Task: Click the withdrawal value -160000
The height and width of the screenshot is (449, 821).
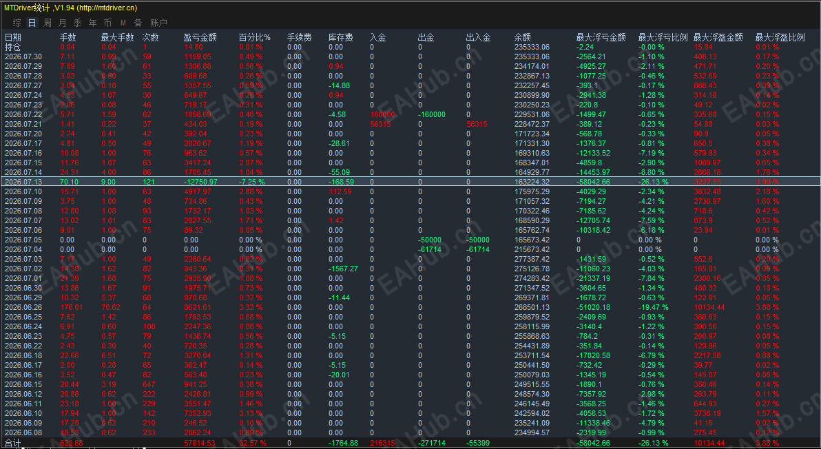Action: coord(431,114)
